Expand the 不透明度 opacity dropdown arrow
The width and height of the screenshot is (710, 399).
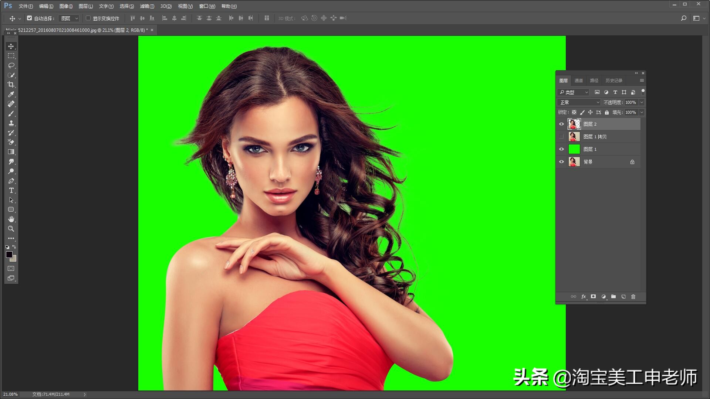pyautogui.click(x=642, y=102)
